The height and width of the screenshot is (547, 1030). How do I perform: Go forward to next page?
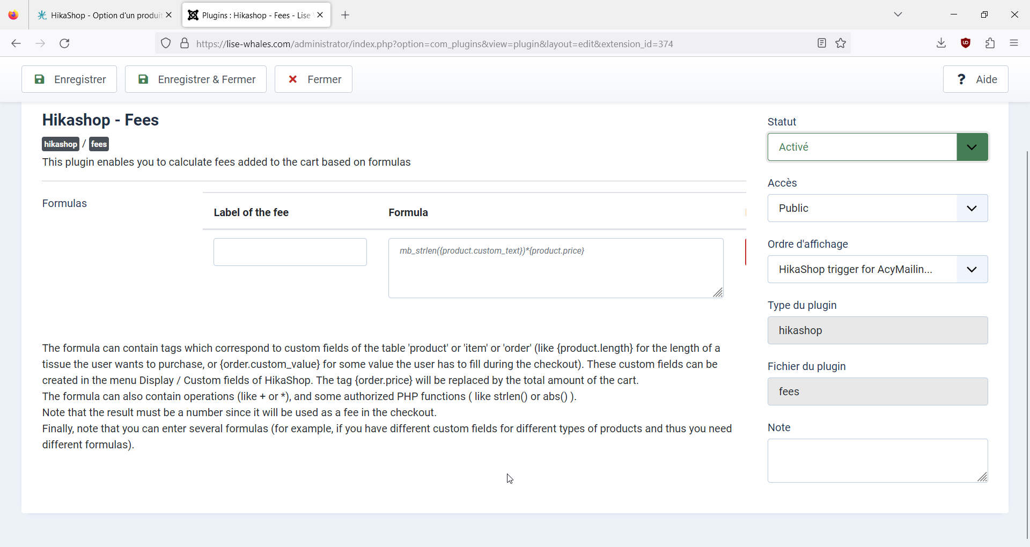tap(40, 43)
